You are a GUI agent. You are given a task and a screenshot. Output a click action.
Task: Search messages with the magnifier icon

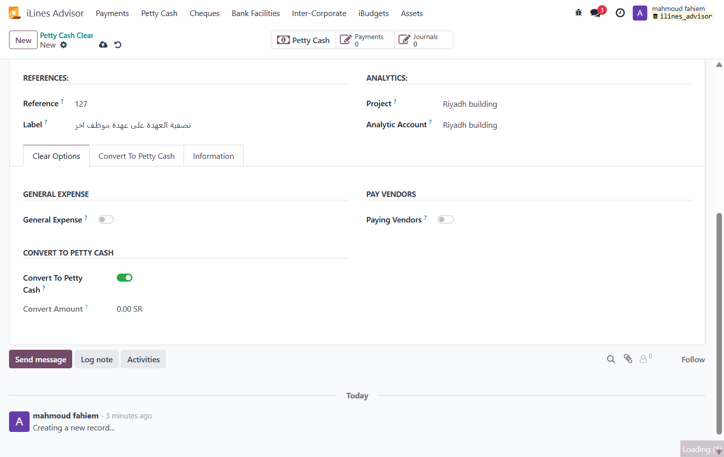(611, 359)
